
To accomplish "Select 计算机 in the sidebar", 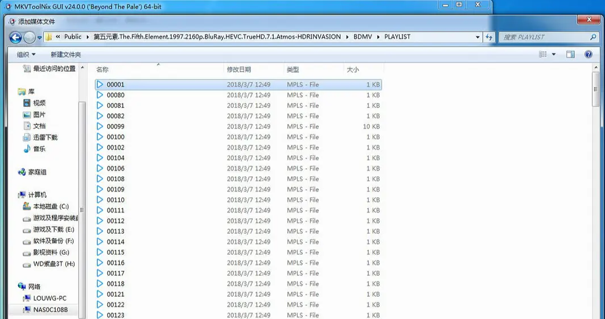I will [x=32, y=195].
